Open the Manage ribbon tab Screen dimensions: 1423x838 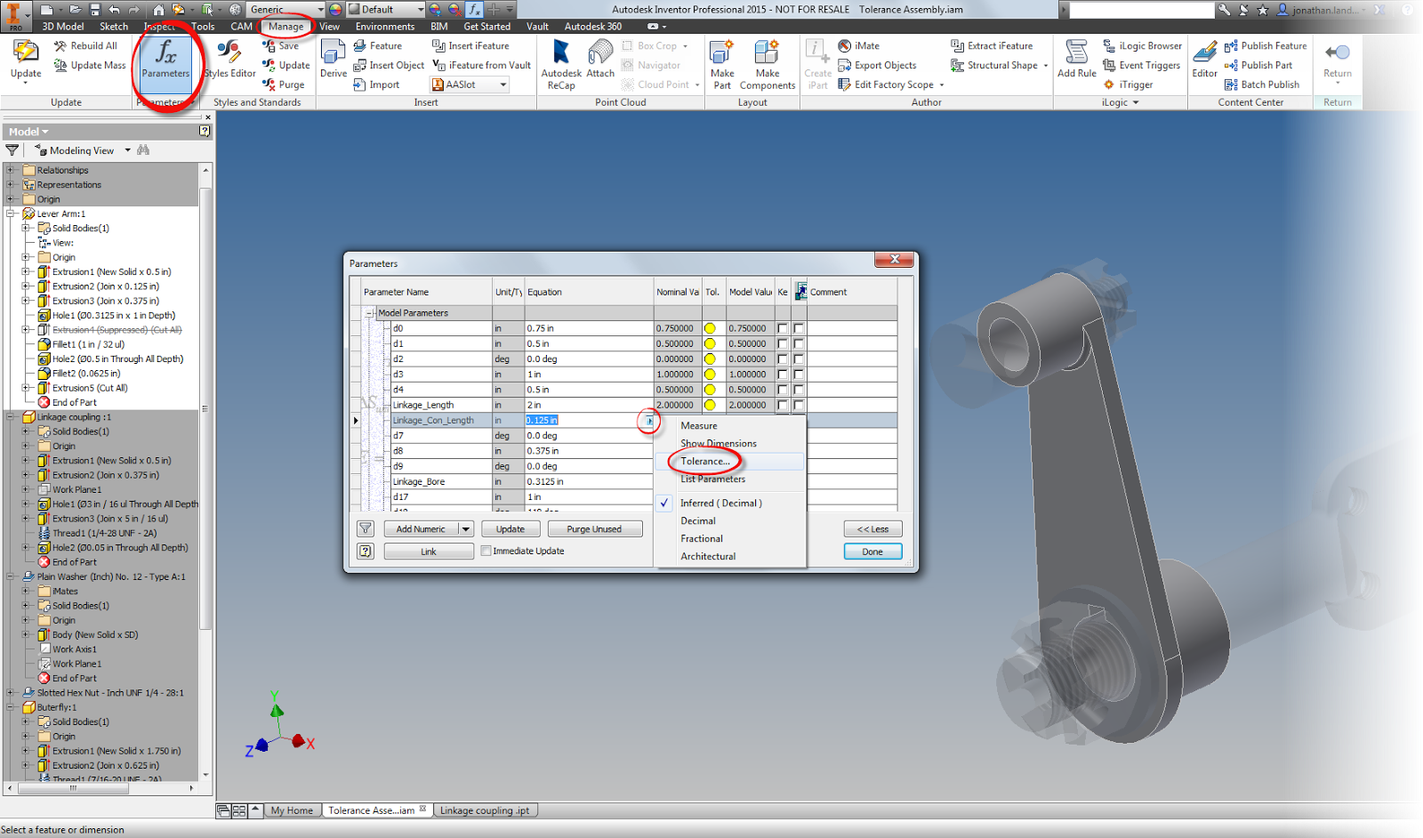pyautogui.click(x=285, y=27)
